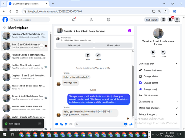
Task: Click Edit nicknames option
Action: tap(158, 95)
